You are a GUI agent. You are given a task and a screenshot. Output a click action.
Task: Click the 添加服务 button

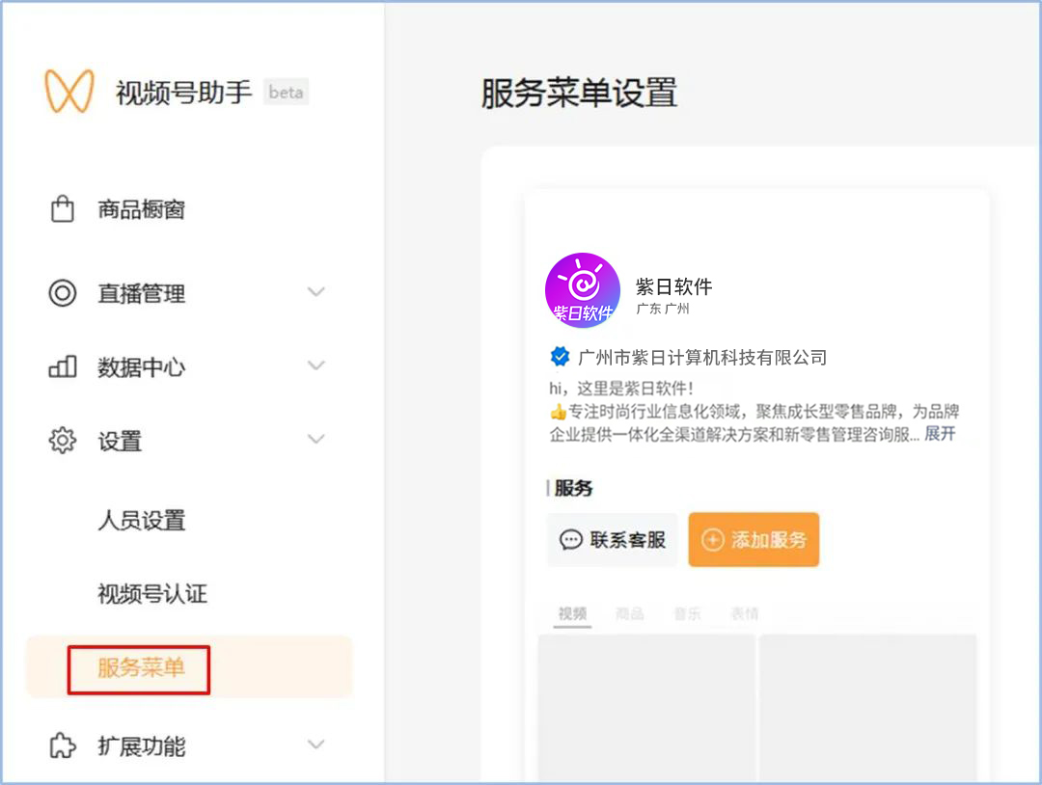pyautogui.click(x=754, y=540)
